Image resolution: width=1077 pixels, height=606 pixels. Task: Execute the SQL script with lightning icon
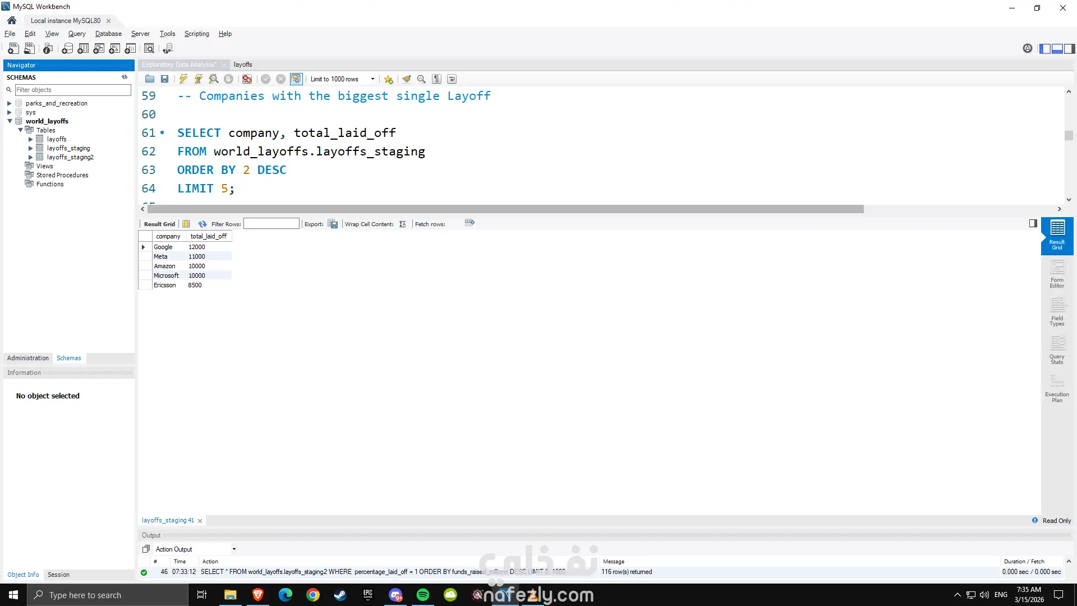coord(183,79)
